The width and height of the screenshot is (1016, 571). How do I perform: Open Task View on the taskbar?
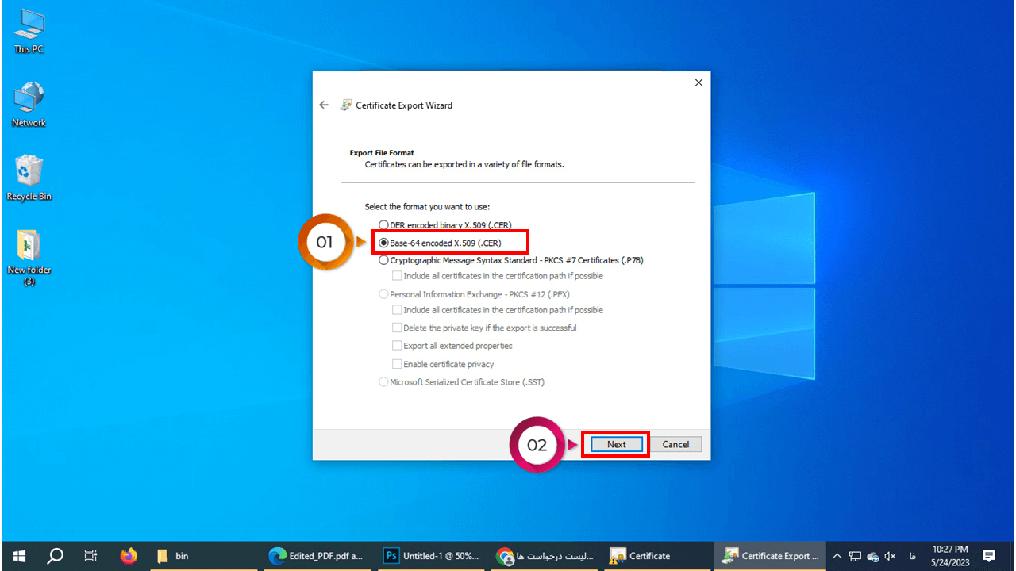(90, 555)
